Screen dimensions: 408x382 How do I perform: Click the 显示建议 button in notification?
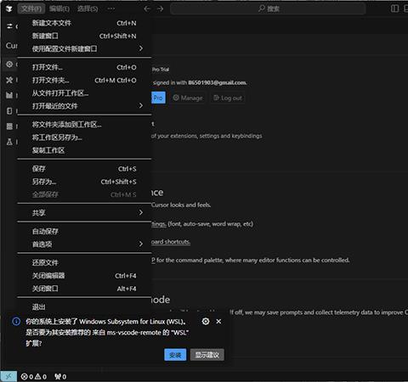[x=207, y=355]
